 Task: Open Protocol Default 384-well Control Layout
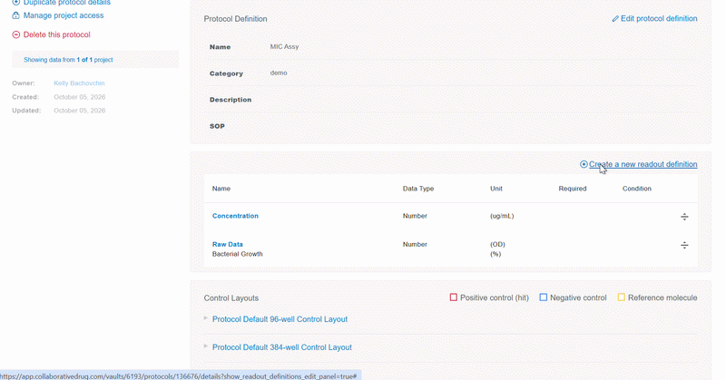[282, 347]
